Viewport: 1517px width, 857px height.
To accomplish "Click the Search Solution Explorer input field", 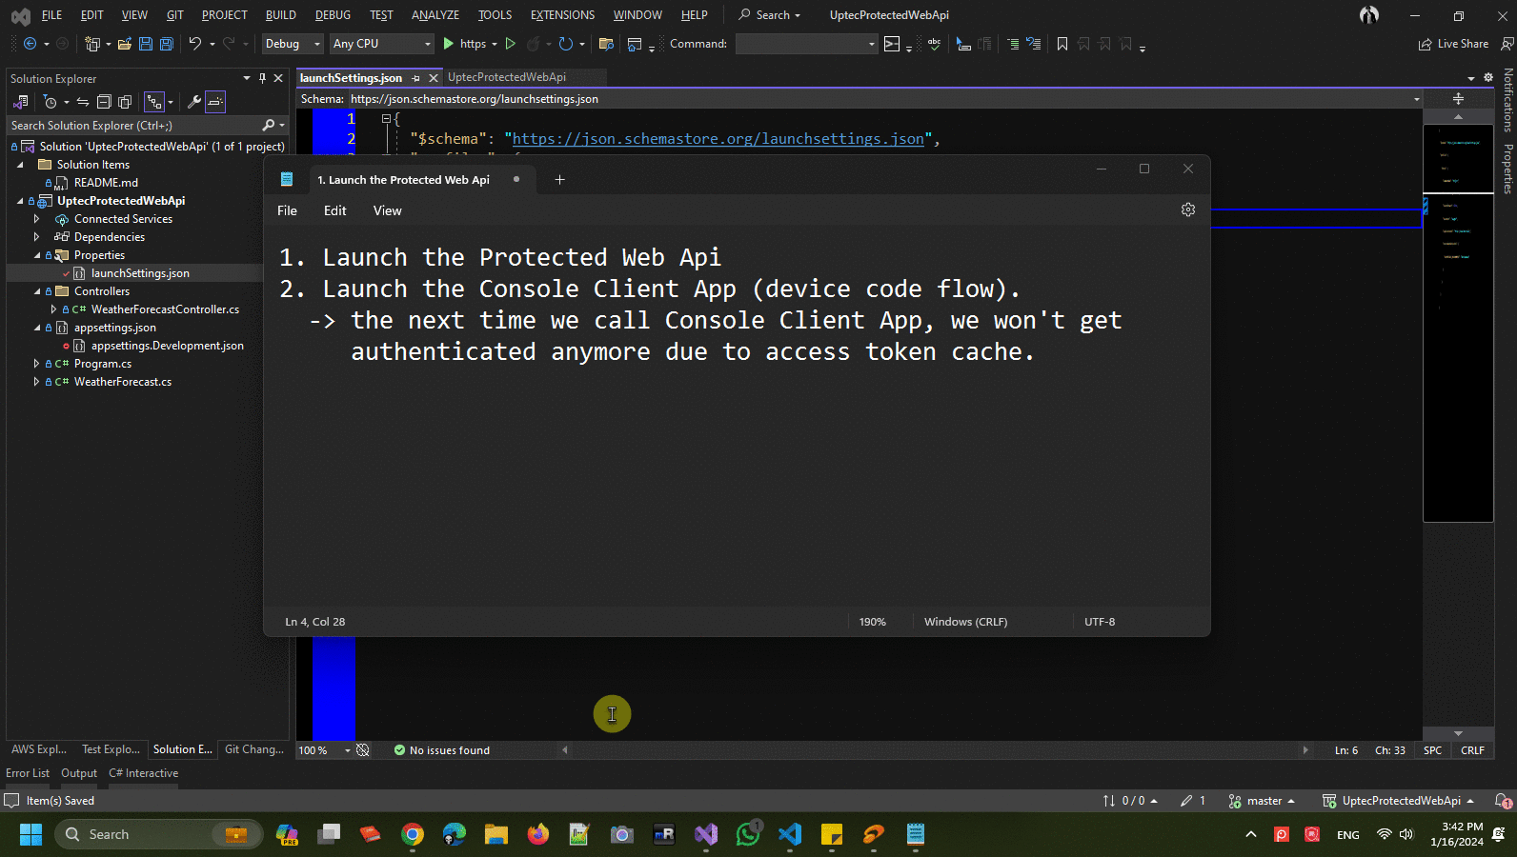I will click(133, 125).
